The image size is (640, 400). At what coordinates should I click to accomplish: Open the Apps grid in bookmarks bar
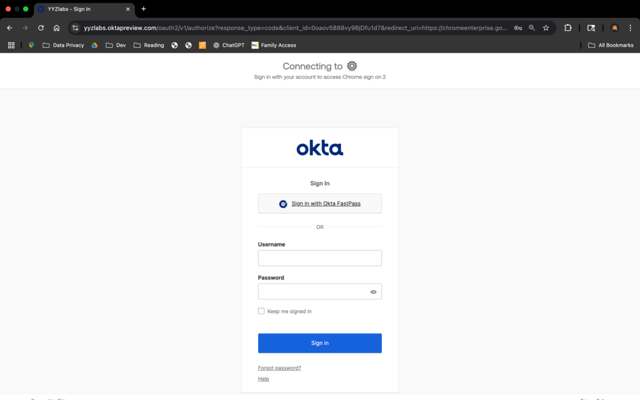11,45
